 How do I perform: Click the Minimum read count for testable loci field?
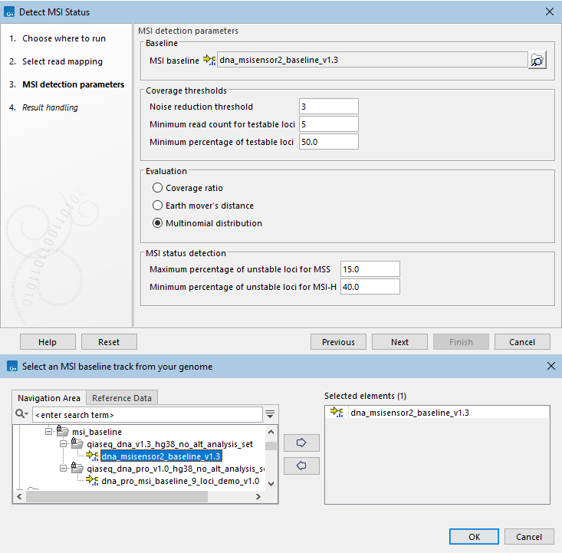tap(329, 123)
